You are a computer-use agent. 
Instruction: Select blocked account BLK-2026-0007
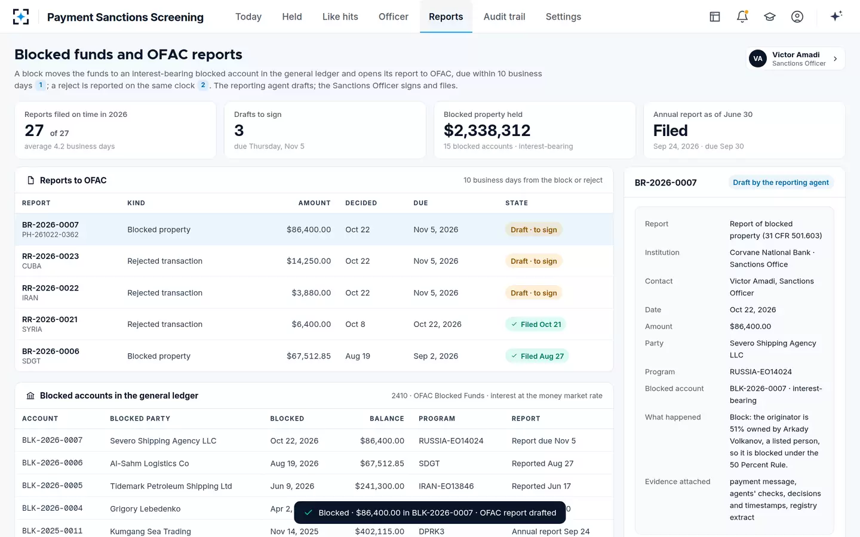(x=314, y=440)
